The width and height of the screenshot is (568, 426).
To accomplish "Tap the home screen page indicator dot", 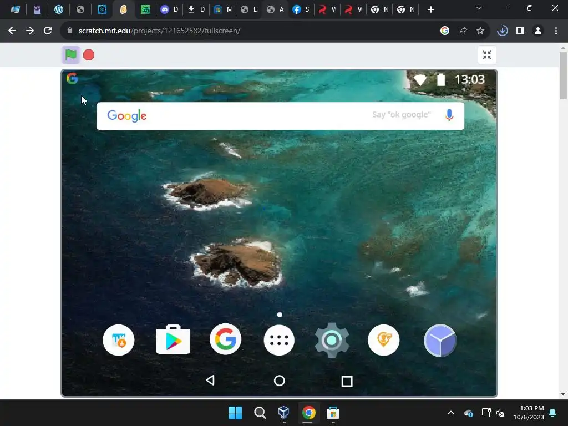I will pyautogui.click(x=280, y=315).
